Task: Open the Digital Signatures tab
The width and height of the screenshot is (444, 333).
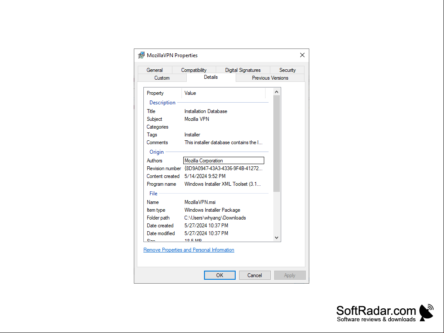Action: click(x=243, y=70)
